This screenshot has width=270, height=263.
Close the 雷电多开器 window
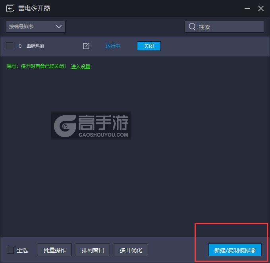coord(261,8)
